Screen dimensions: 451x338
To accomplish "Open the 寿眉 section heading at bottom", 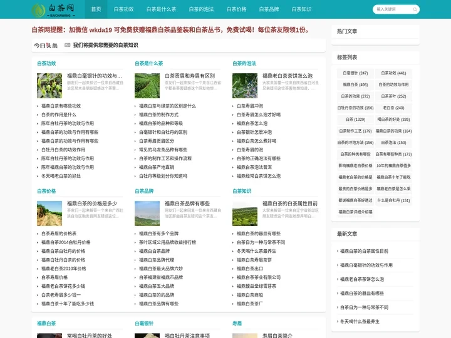I will [x=237, y=324].
